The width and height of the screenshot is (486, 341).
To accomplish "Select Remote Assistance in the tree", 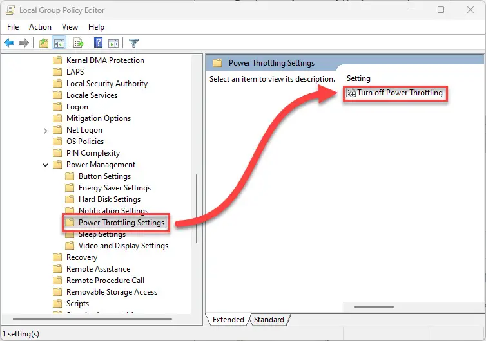I will (x=98, y=269).
